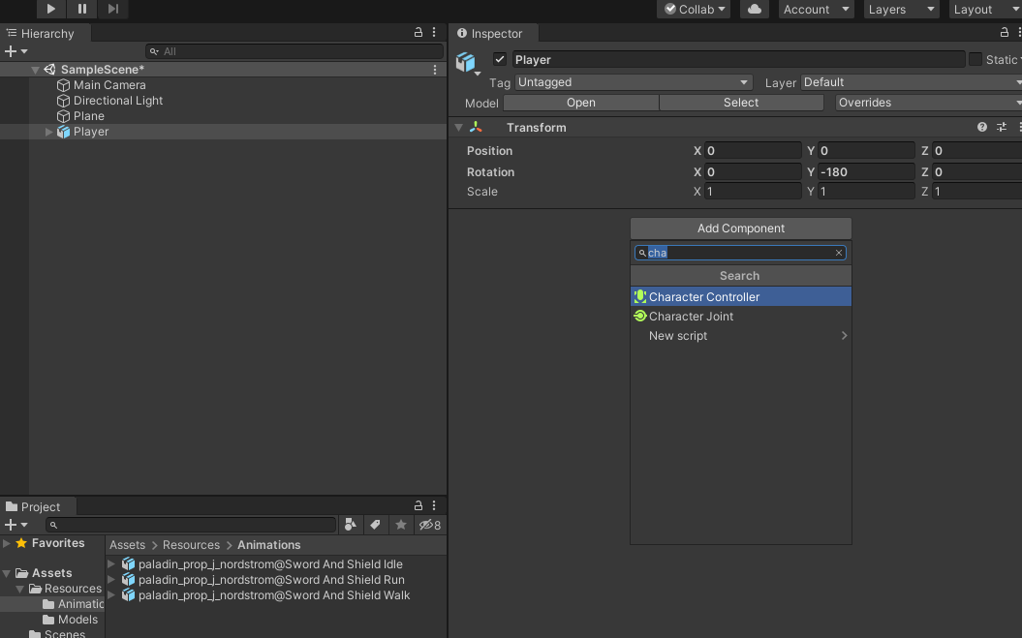Expand the Sword And Shield Idle asset
1022x638 pixels.
click(x=111, y=563)
